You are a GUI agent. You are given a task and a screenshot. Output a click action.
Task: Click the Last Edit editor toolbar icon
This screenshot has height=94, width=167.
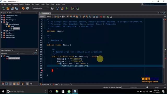(55, 17)
